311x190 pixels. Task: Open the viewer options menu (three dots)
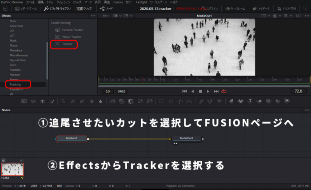pos(307,16)
